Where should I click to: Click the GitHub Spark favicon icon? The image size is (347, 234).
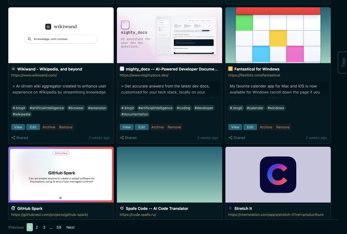pos(13,208)
